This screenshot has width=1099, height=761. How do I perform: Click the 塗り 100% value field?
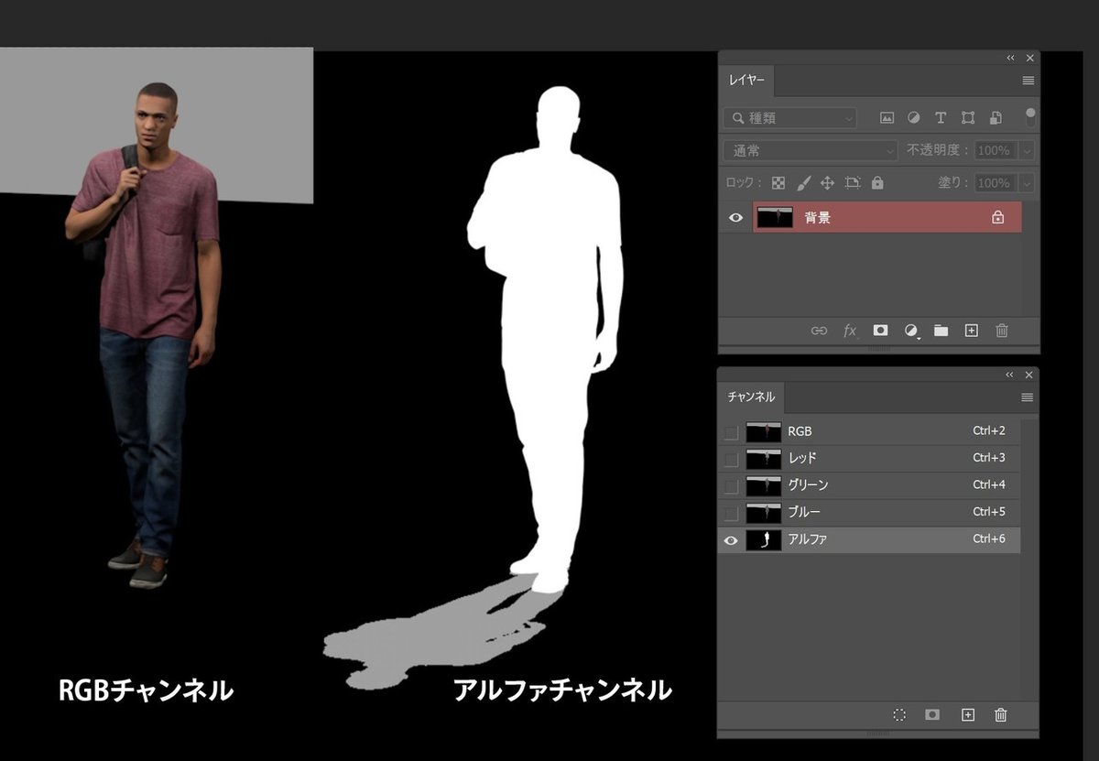click(x=996, y=183)
